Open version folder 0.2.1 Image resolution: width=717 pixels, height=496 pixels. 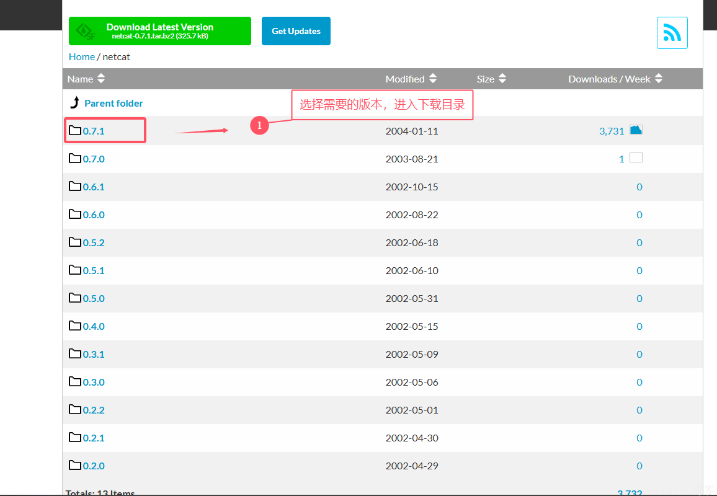tap(94, 438)
